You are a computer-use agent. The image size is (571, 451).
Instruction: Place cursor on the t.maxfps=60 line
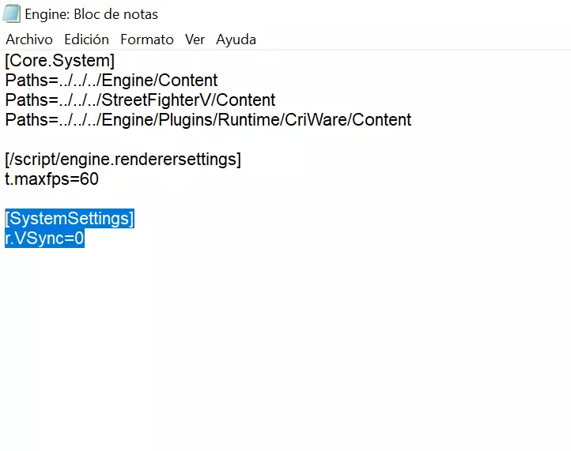pos(51,179)
